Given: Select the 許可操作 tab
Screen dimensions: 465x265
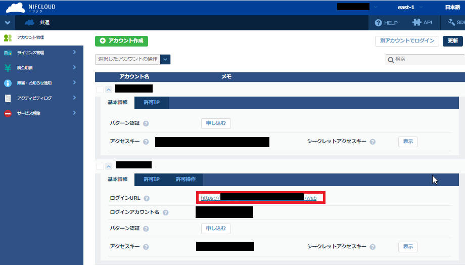Looking at the screenshot, I should tap(185, 180).
